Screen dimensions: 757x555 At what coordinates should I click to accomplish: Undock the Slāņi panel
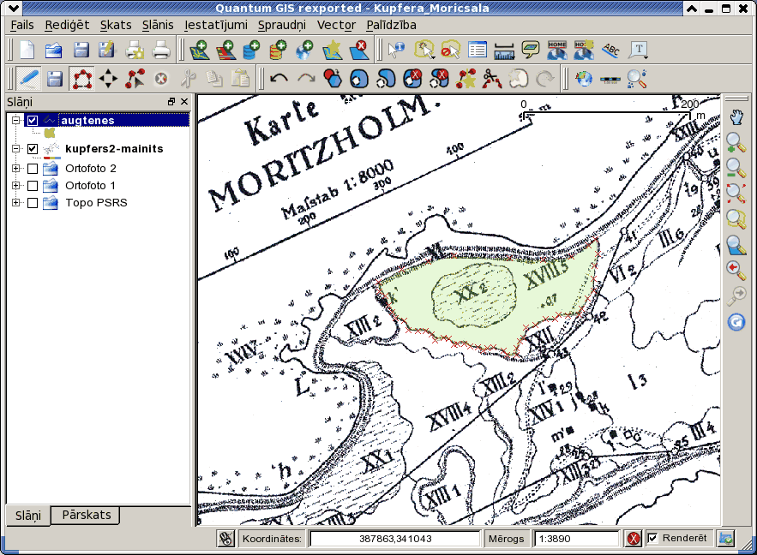(171, 102)
